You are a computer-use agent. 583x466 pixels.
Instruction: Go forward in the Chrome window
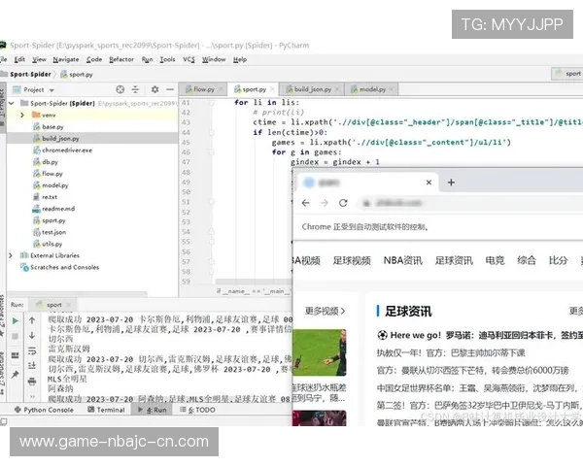pos(325,203)
